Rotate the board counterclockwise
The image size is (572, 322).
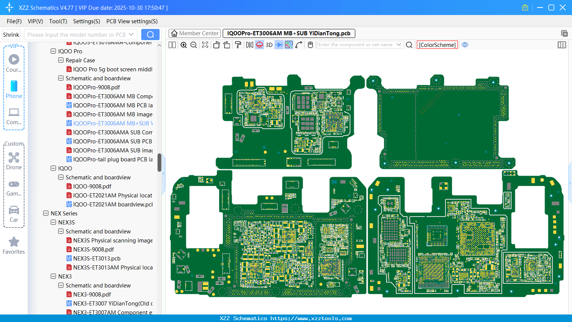coord(216,45)
